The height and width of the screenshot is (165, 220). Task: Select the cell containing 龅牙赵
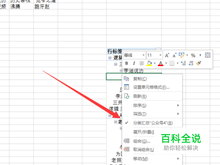pos(46,7)
